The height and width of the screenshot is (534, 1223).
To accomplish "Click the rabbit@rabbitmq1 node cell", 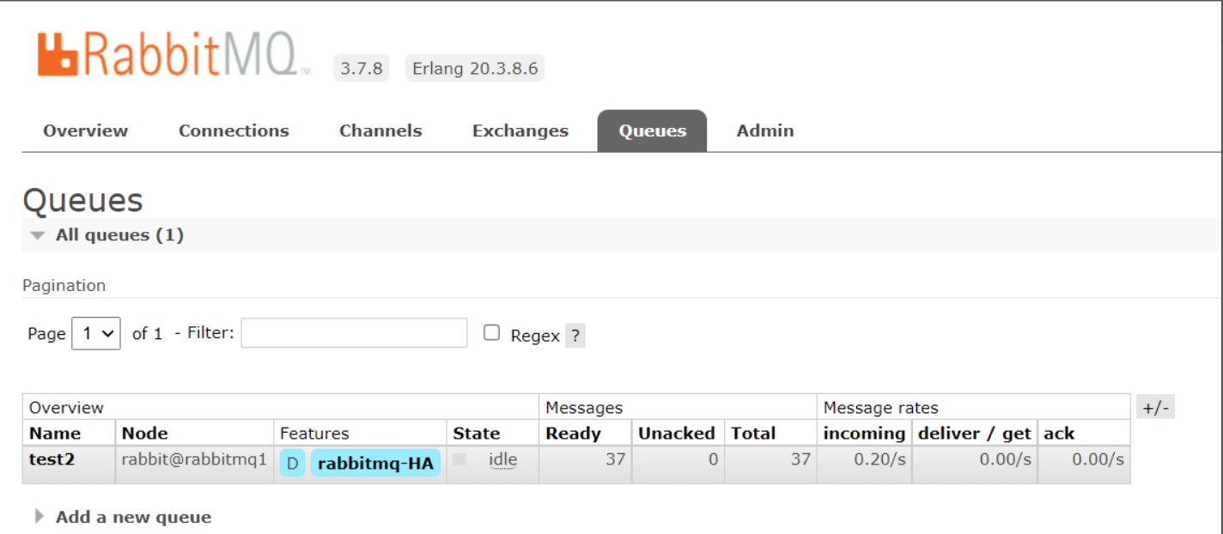I will 194,459.
